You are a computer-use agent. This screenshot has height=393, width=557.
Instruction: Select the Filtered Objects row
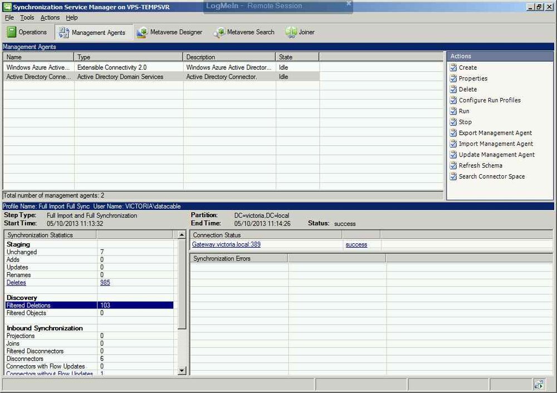[90, 313]
